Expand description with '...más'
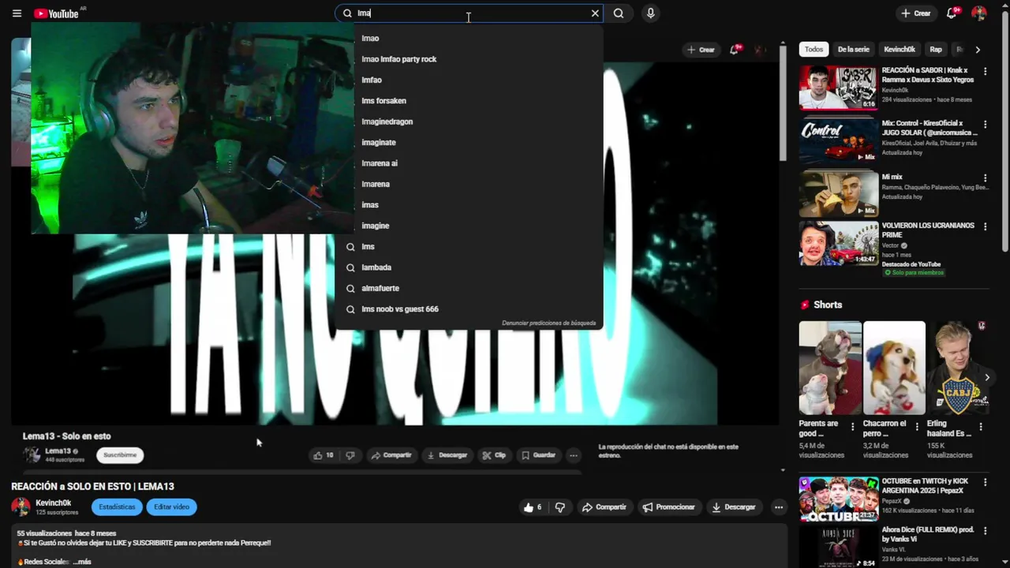1010x568 pixels. [82, 562]
